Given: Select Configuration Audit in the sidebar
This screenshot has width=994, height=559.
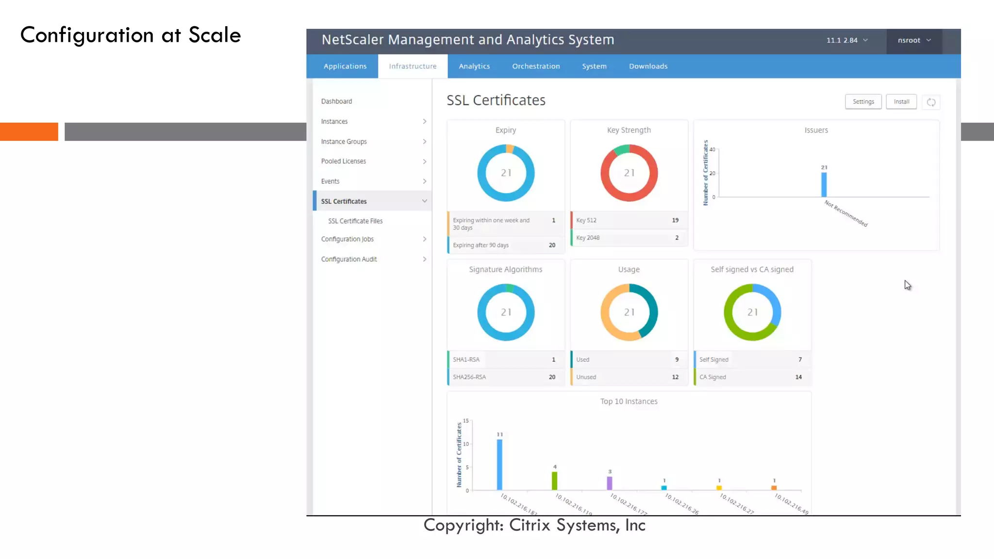Looking at the screenshot, I should [348, 259].
